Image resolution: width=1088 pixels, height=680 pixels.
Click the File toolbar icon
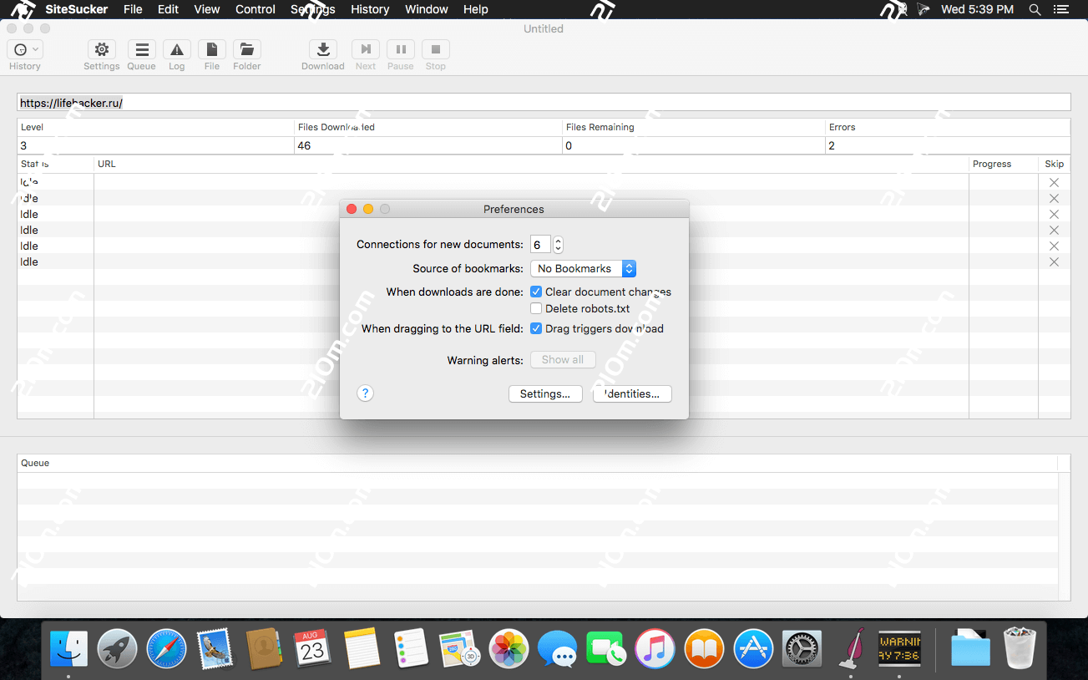[x=212, y=49]
